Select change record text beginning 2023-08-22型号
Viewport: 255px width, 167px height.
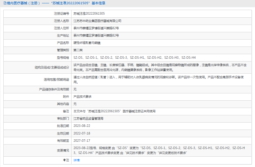click(159, 150)
